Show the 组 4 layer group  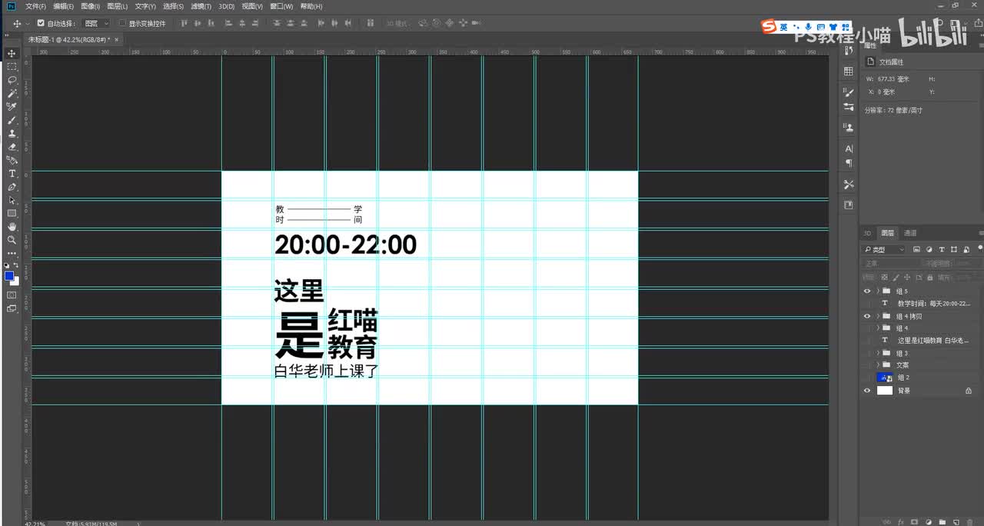[868, 328]
